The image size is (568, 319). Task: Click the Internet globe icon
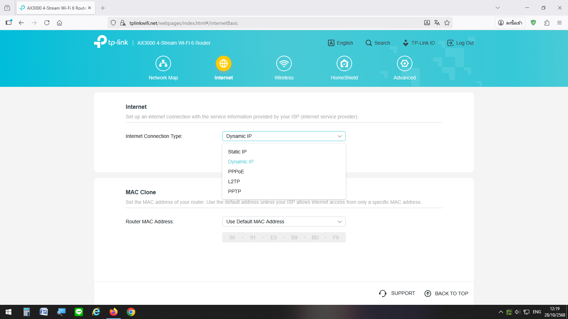[224, 64]
